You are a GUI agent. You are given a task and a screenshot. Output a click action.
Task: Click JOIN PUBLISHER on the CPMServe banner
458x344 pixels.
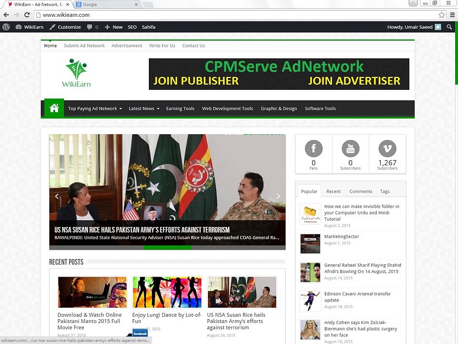pos(196,81)
